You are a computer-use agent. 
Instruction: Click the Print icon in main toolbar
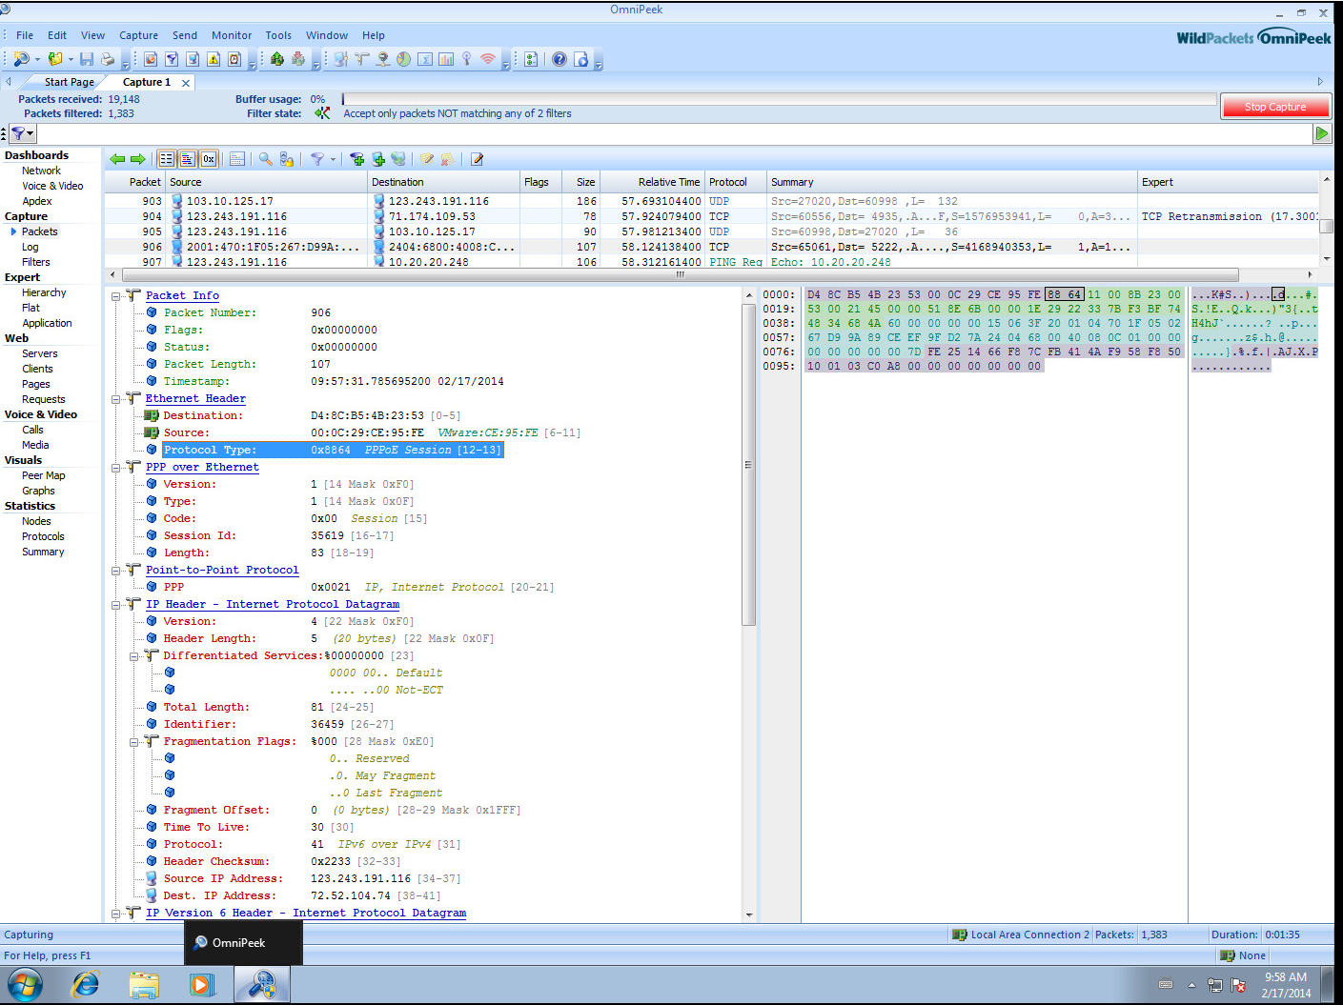coord(108,59)
